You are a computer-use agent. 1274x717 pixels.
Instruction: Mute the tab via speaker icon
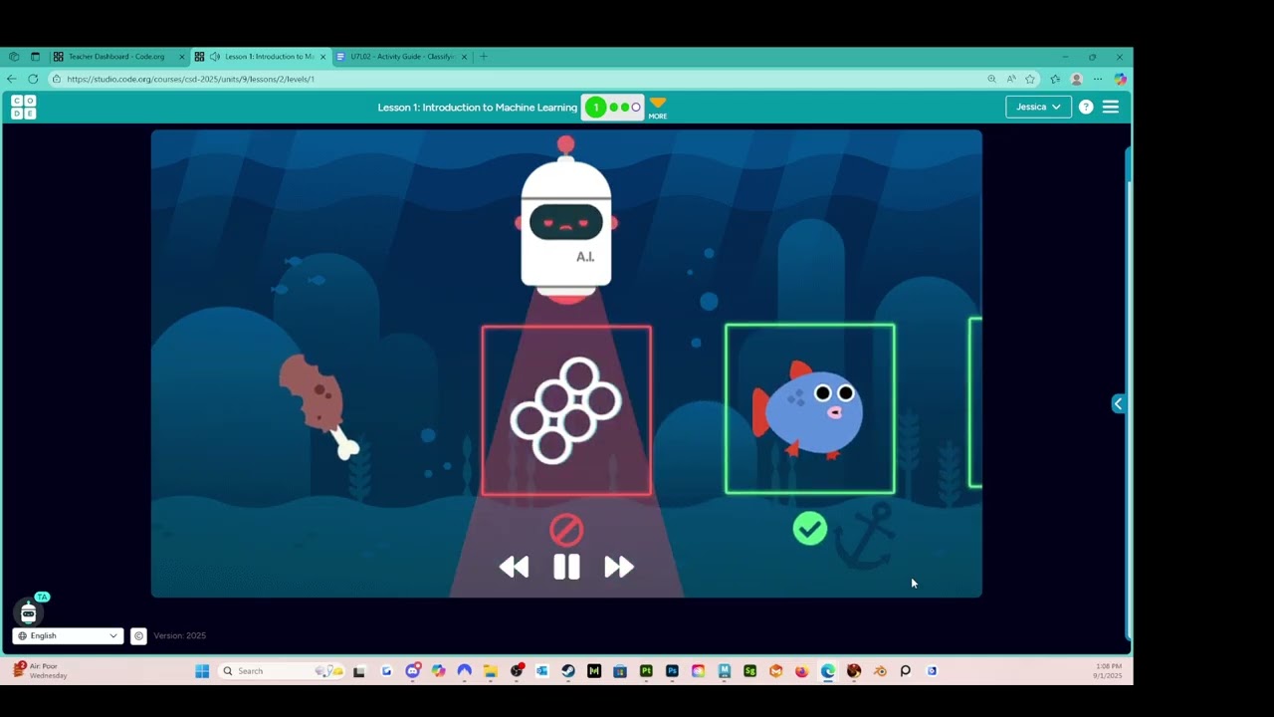point(215,57)
